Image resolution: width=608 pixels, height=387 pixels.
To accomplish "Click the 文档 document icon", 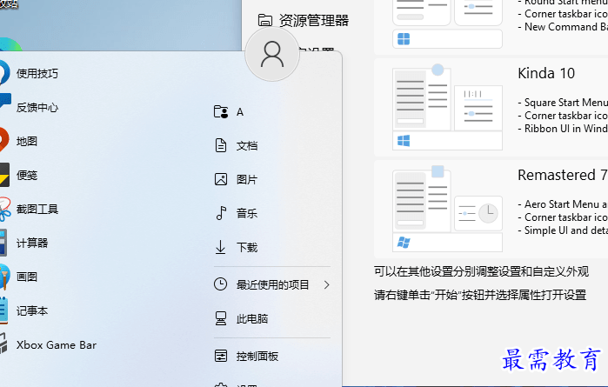I will tap(221, 146).
